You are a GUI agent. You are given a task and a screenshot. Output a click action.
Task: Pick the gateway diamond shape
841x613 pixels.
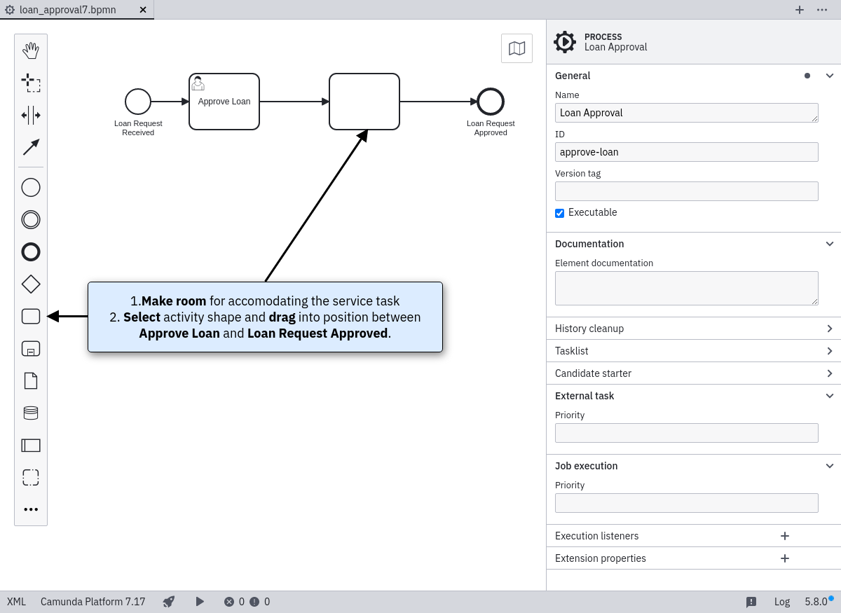tap(31, 284)
